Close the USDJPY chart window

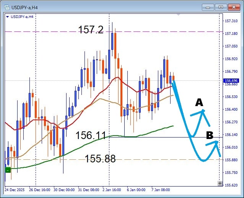234,7
